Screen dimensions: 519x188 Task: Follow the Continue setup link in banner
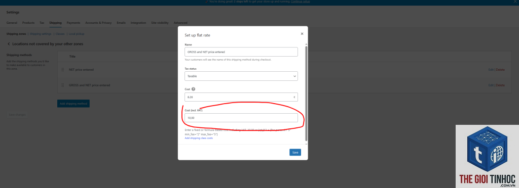tap(300, 2)
